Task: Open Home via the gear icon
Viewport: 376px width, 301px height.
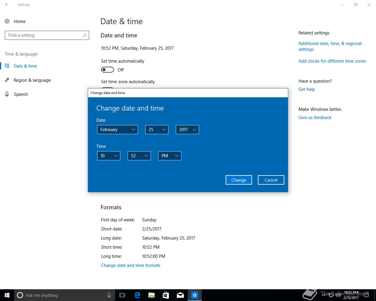Action: coord(7,21)
